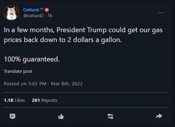Screen dimensions: 175x127
Task: Click the 'Posted on' label text
Action: click(x=15, y=84)
